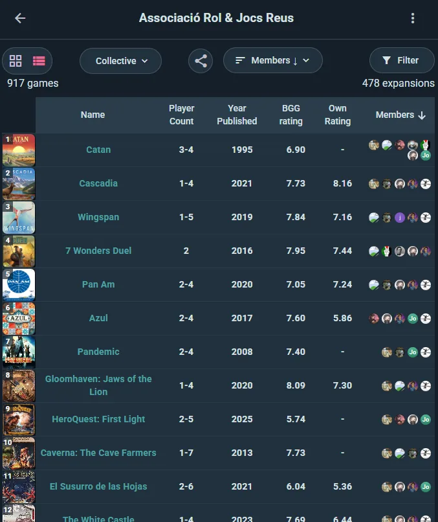This screenshot has height=522, width=438.
Task: Click the 478 expansions count text
Action: (399, 84)
